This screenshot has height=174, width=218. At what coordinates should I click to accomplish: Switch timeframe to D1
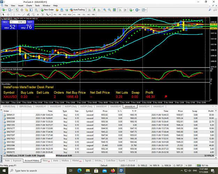click(x=84, y=14)
